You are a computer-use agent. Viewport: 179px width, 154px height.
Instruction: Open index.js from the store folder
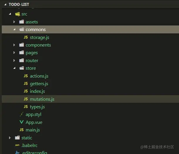tap(37, 91)
